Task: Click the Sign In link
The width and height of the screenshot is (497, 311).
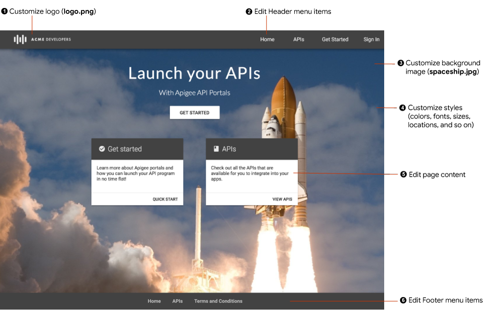Action: pos(371,39)
